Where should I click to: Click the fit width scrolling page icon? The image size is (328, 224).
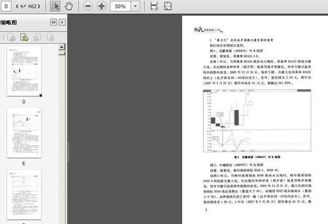coord(155,7)
